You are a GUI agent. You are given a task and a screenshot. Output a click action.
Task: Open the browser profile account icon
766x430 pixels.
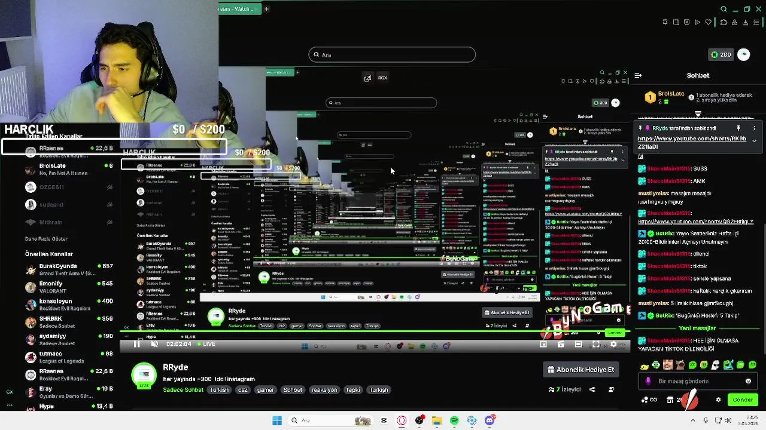735,22
